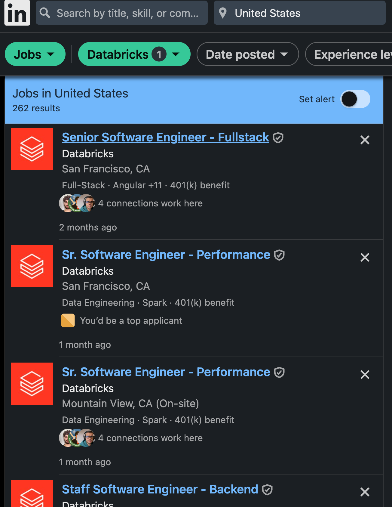Click verified shield beside Staff Backend title
The width and height of the screenshot is (392, 507).
267,490
